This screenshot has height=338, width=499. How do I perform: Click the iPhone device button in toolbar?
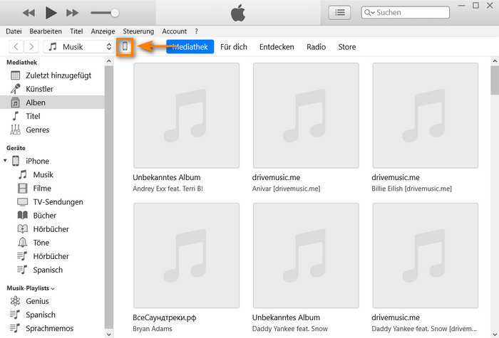tap(125, 47)
